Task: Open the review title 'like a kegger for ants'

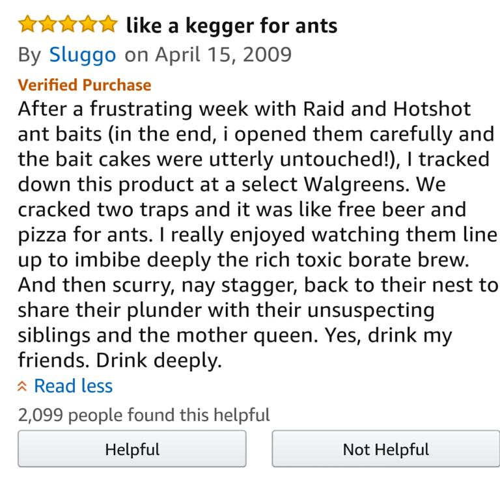Action: (231, 25)
